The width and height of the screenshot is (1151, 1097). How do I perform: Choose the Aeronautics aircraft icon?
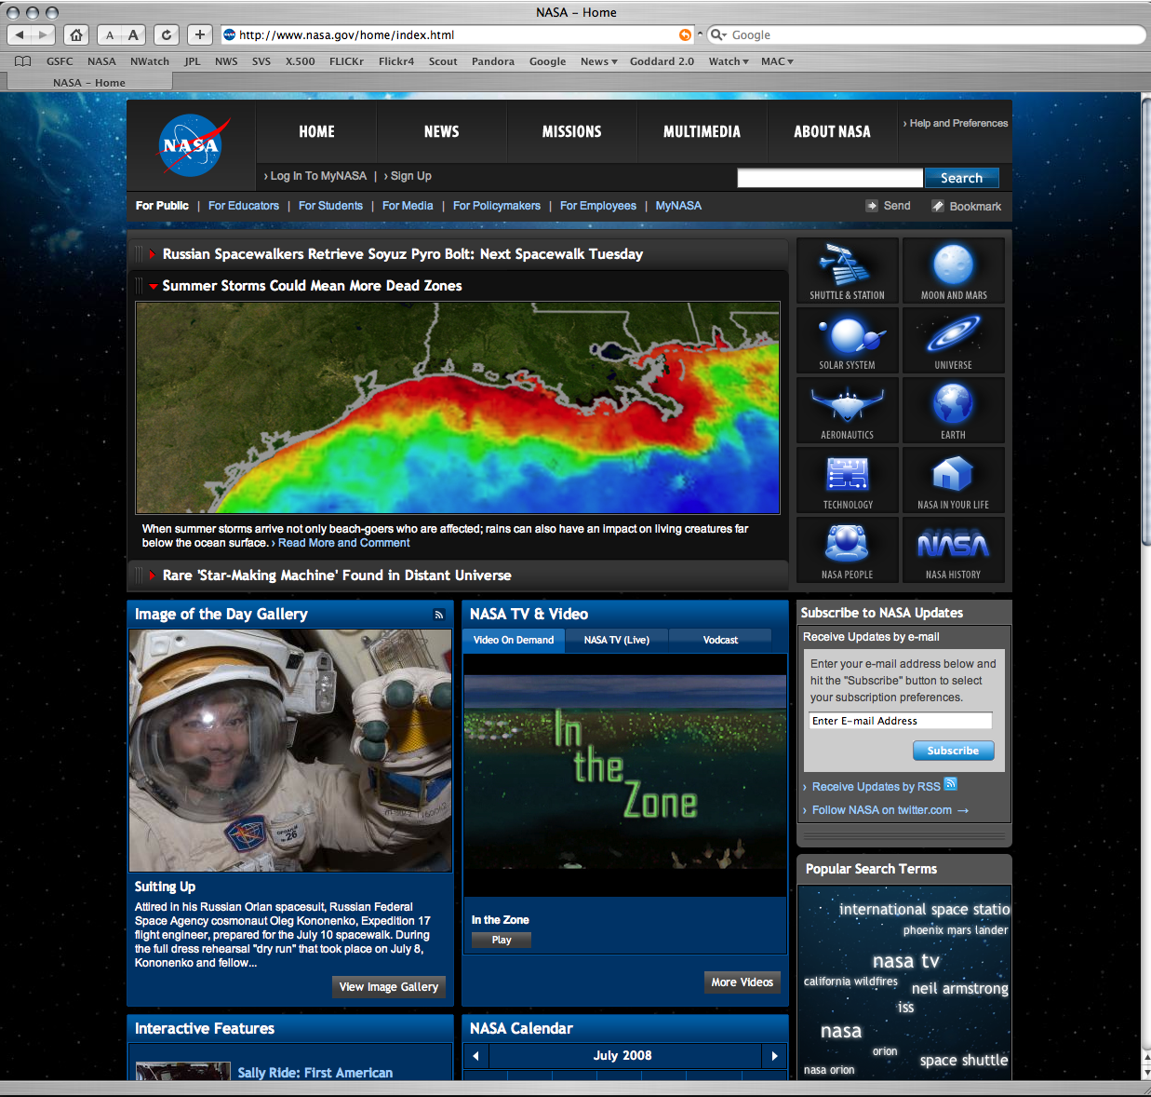pyautogui.click(x=847, y=410)
